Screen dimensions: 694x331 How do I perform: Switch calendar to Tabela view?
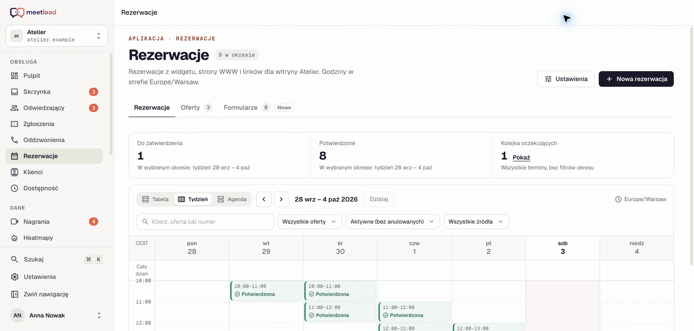pos(155,199)
